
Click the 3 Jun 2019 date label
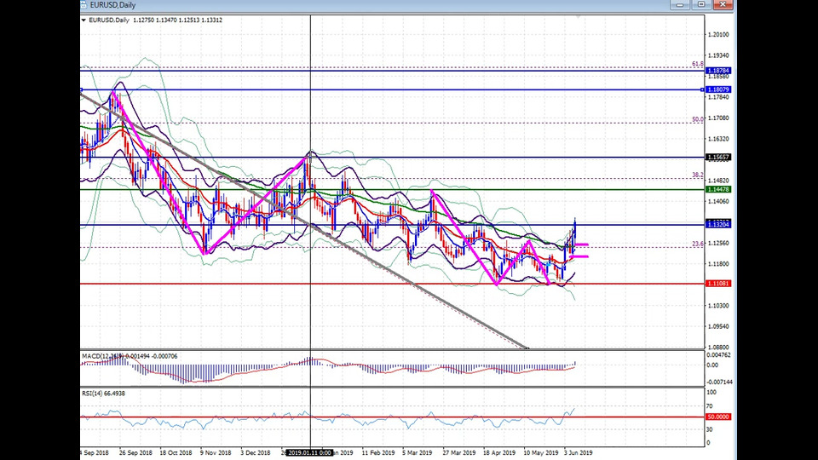578,452
